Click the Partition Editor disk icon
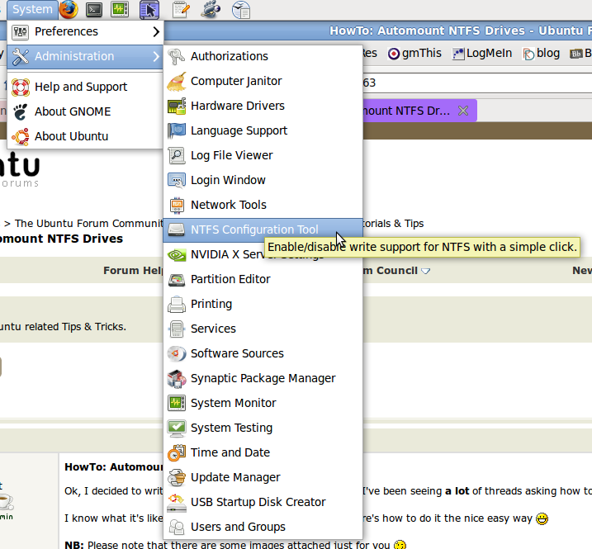This screenshot has height=549, width=592. [x=177, y=279]
